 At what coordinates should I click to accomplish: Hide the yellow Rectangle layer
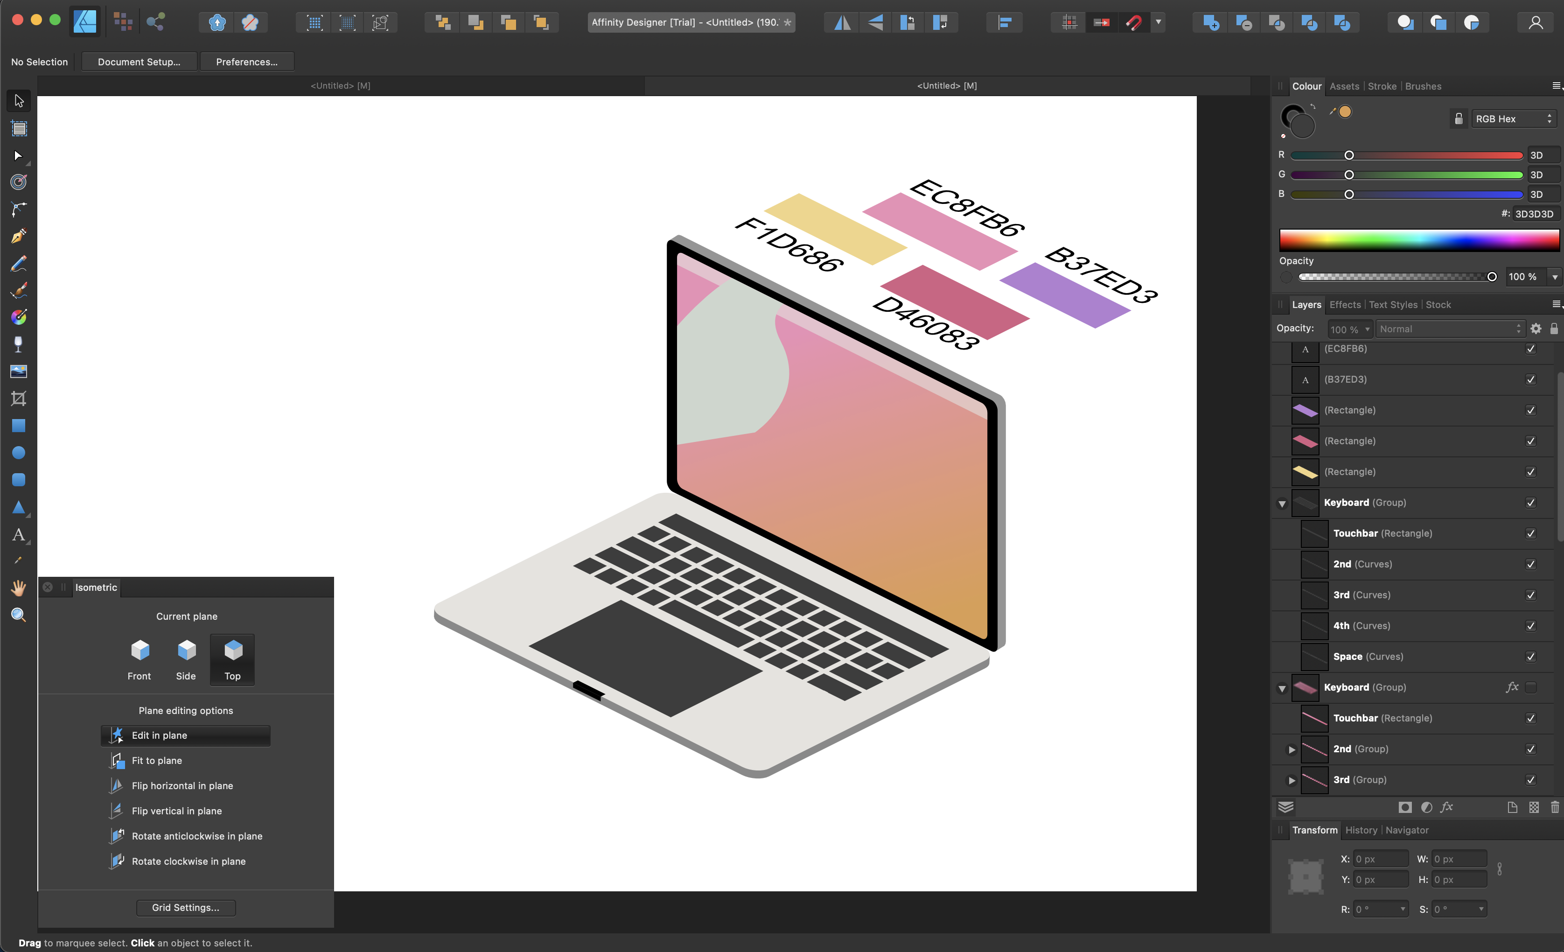[x=1530, y=471]
